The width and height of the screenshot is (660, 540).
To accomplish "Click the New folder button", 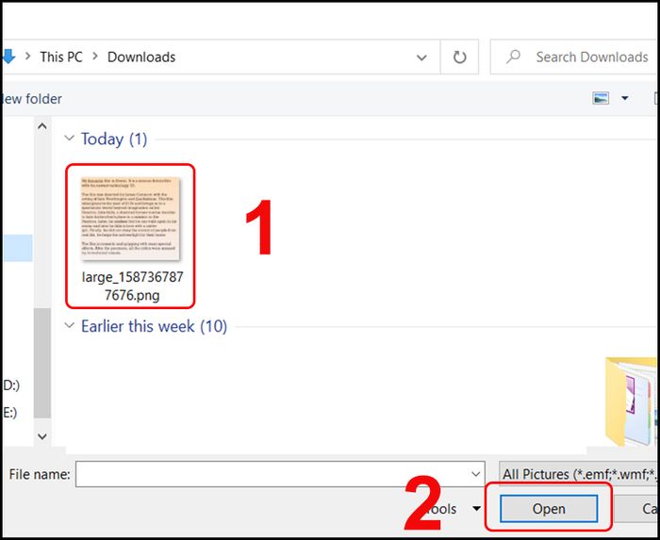I will coord(31,99).
